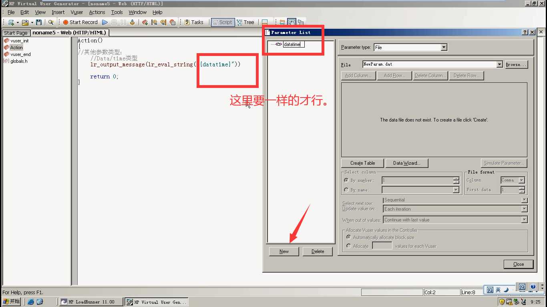Click the lr_output_message code line in the editor
547x307 pixels.
point(165,64)
